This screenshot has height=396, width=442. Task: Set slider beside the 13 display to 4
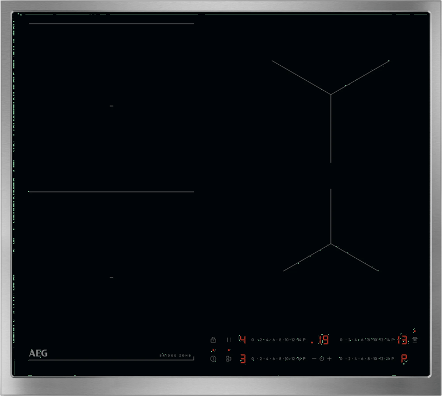(x=356, y=340)
